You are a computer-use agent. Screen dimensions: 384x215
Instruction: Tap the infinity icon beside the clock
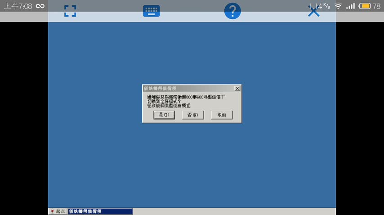coord(40,6)
